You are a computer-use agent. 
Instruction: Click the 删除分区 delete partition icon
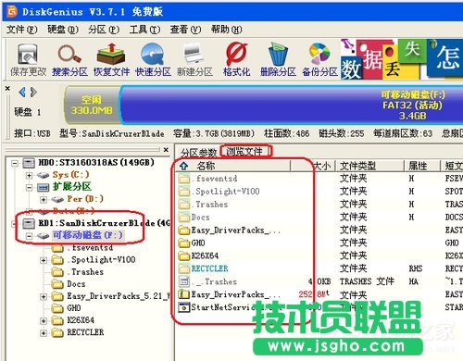(278, 59)
